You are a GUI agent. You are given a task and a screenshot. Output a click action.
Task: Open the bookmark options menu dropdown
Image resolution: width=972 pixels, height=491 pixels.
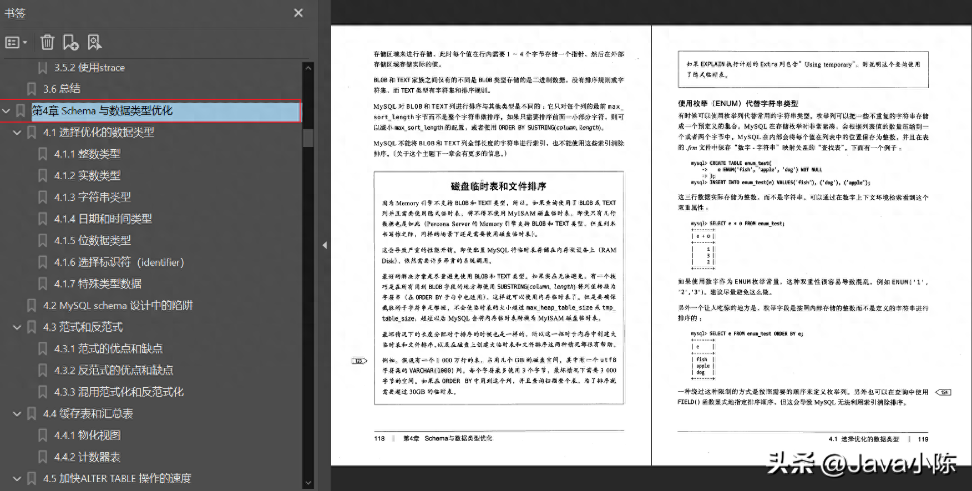coord(16,42)
